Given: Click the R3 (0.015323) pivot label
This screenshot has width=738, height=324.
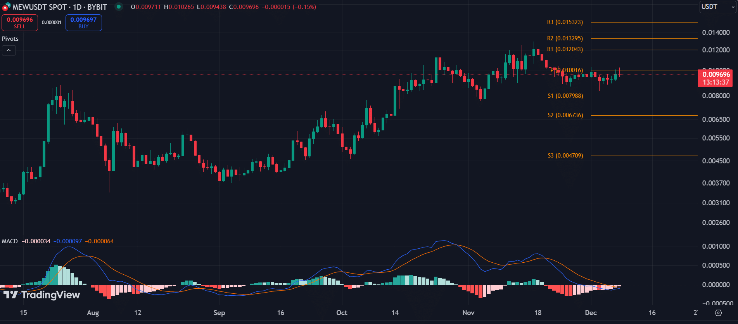Looking at the screenshot, I should [x=565, y=22].
